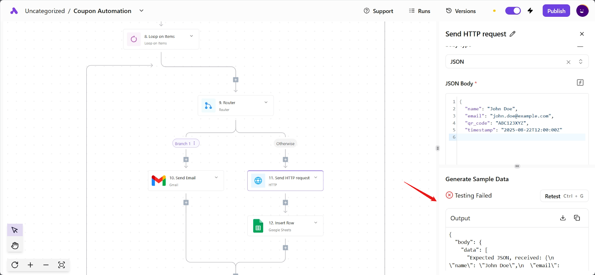The image size is (595, 275).
Task: Select the Loop on Items step
Action: (x=161, y=39)
